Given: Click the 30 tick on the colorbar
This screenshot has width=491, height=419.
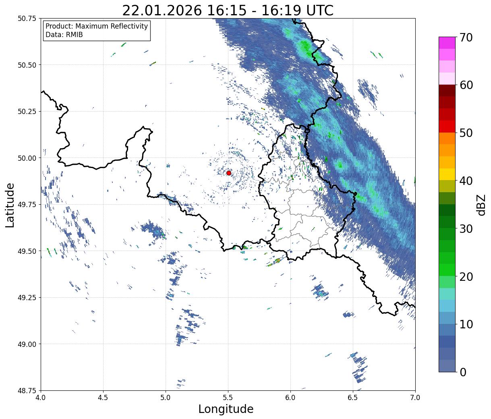Looking at the screenshot, I should click(x=466, y=228).
